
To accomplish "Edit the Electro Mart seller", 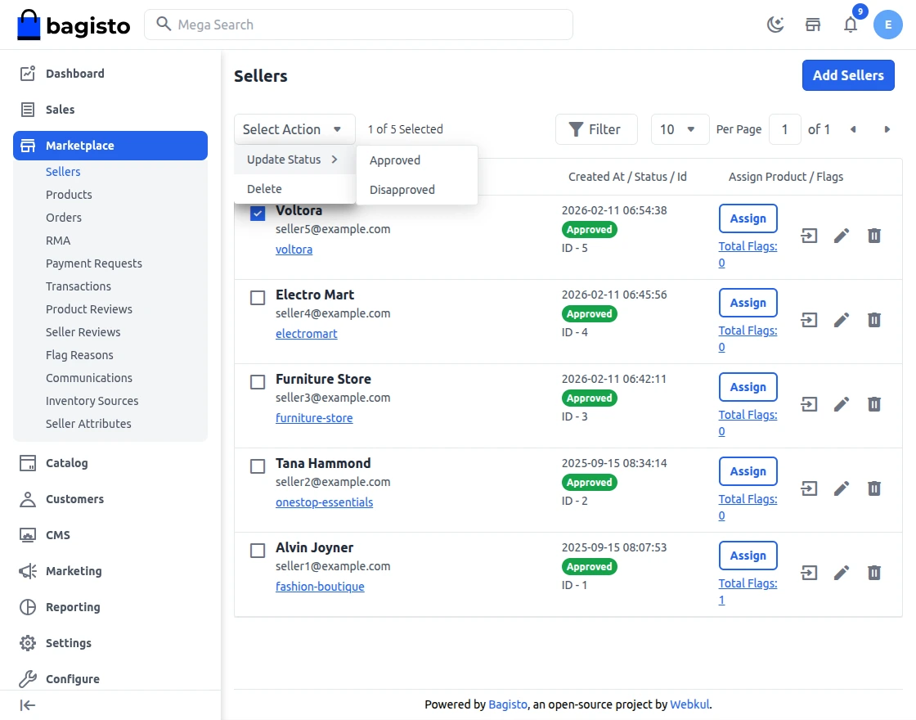I will 842,320.
